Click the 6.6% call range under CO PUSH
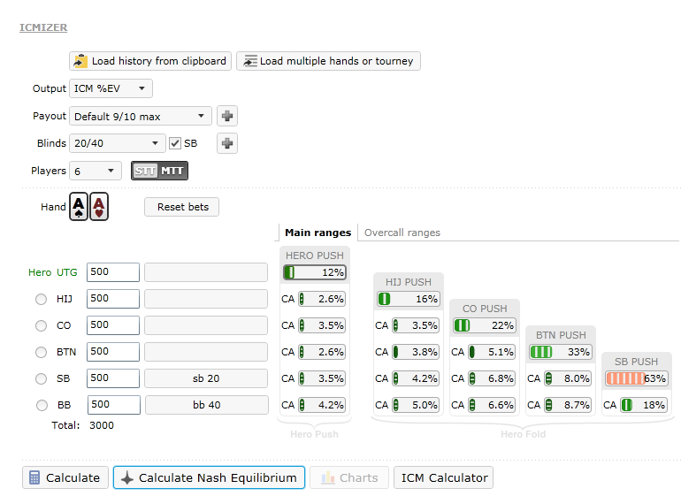The image size is (681, 496). 492,405
